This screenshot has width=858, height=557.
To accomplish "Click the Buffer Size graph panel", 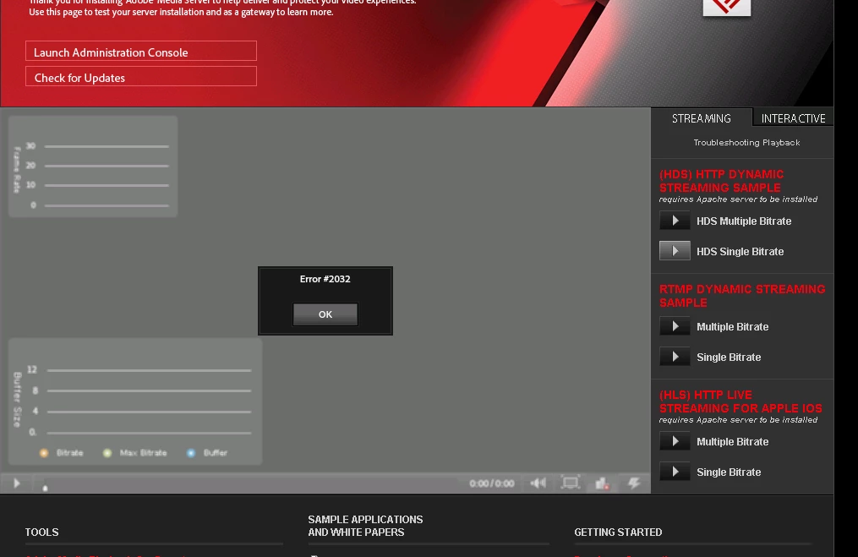I will point(135,401).
